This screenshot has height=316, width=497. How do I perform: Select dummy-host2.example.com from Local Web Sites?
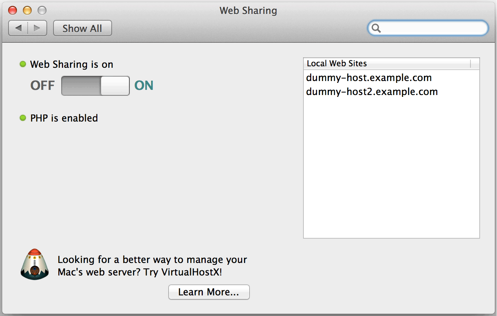[372, 92]
